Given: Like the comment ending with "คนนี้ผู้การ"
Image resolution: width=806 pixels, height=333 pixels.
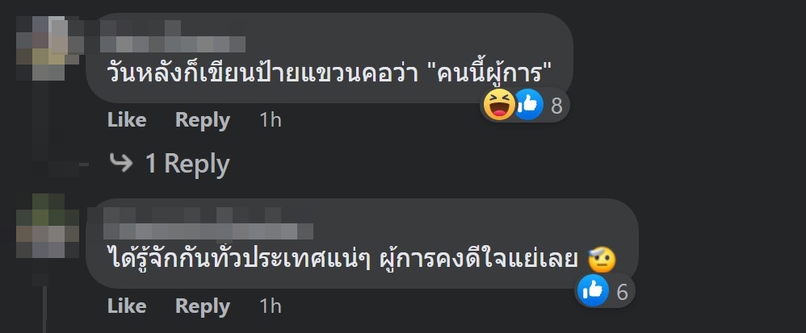Looking at the screenshot, I should click(x=127, y=120).
